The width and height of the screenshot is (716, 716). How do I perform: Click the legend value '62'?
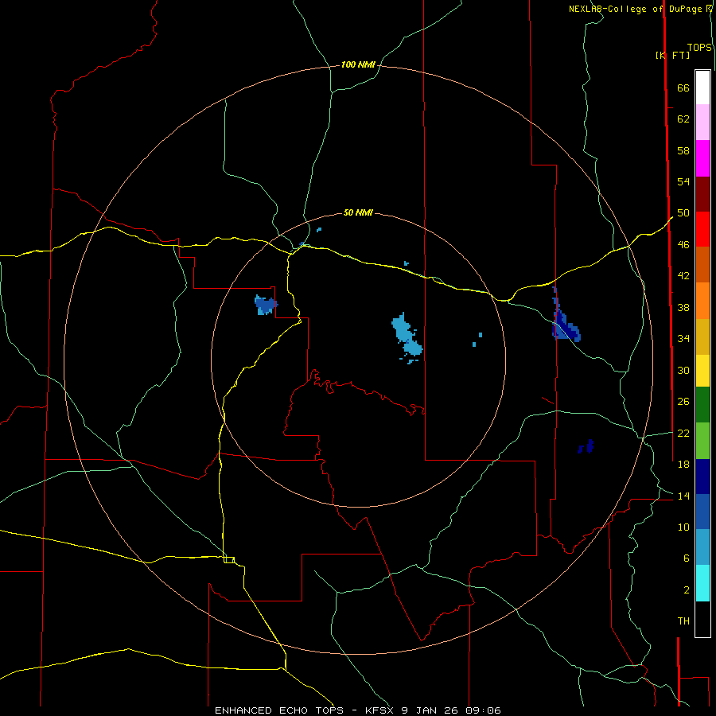683,119
